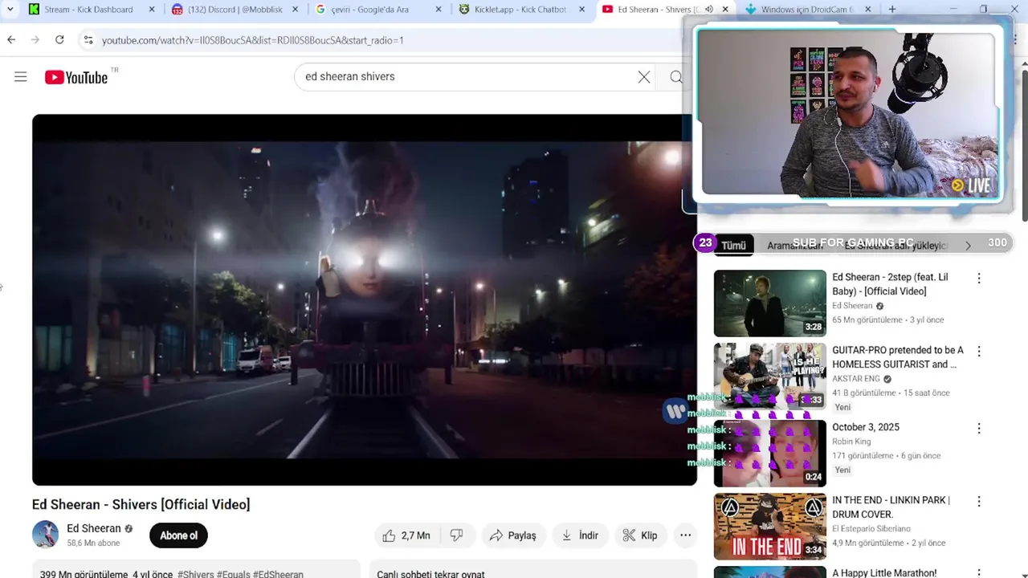This screenshot has width=1028, height=578.
Task: Open the YouTube hamburger guide menu
Action: tap(21, 77)
